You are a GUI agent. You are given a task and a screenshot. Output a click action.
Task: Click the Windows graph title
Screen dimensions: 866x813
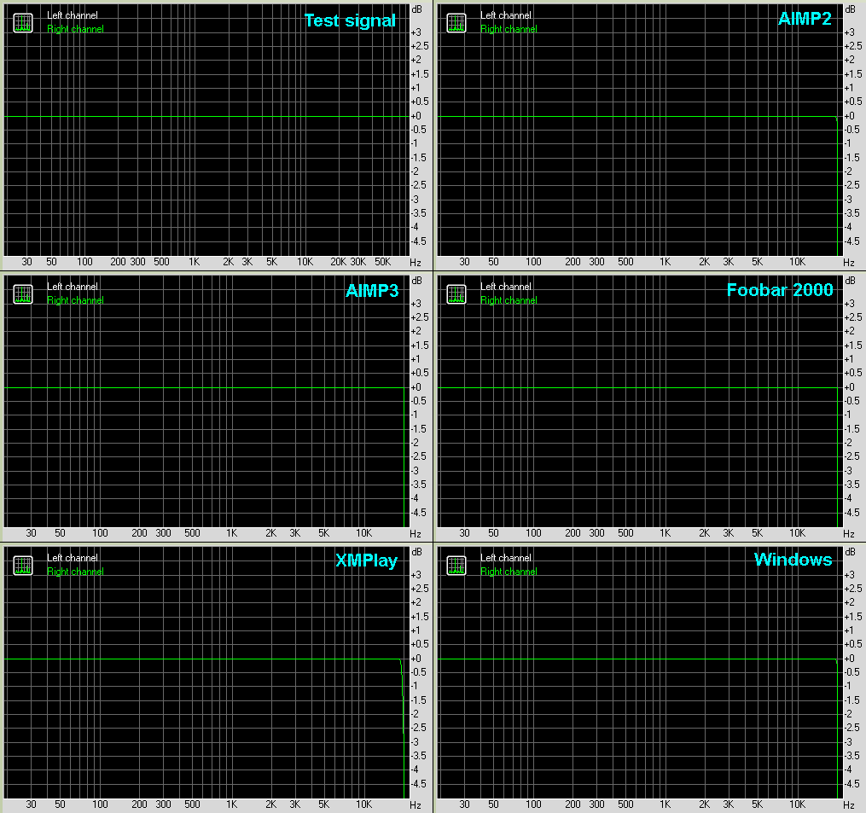[793, 560]
